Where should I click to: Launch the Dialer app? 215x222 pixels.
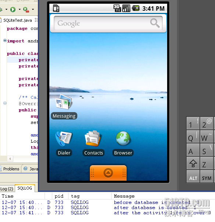(x=64, y=139)
